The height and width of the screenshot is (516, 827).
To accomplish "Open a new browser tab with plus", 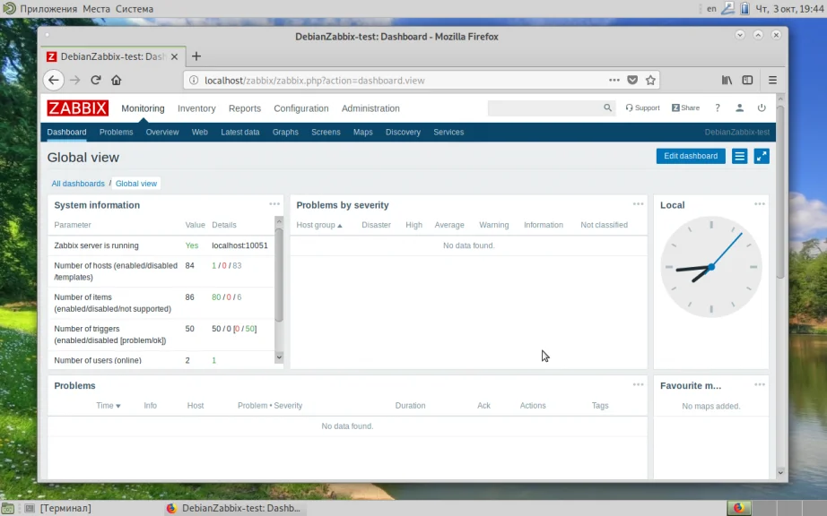I will [x=196, y=56].
